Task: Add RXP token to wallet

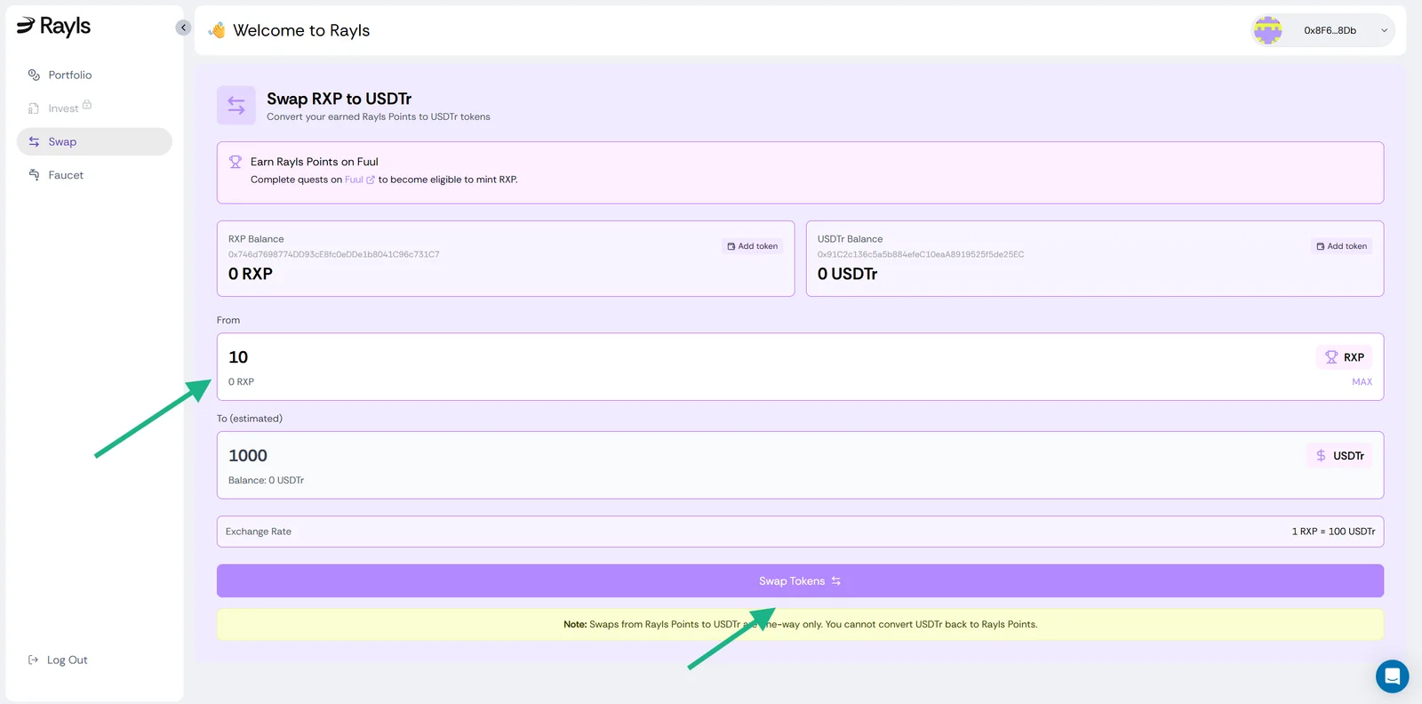Action: 753,246
